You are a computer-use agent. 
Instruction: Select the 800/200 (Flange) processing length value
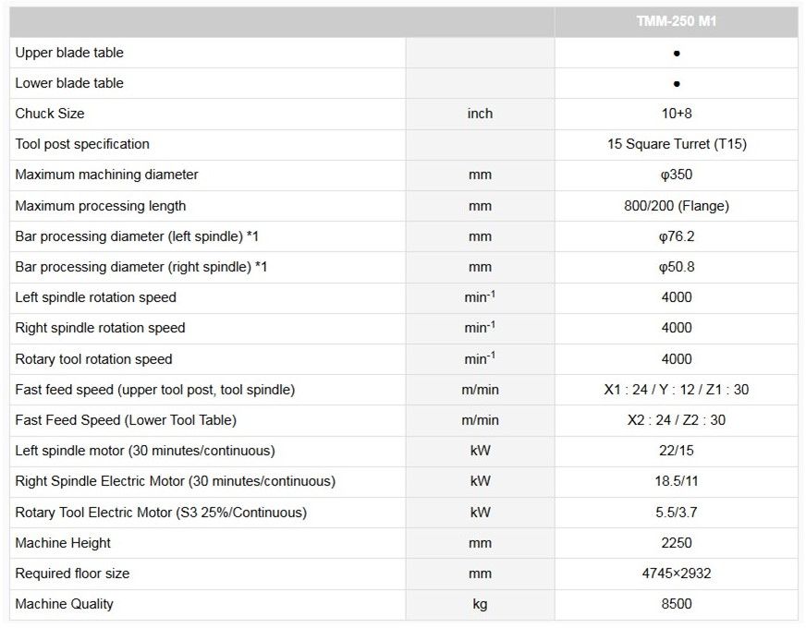click(676, 206)
